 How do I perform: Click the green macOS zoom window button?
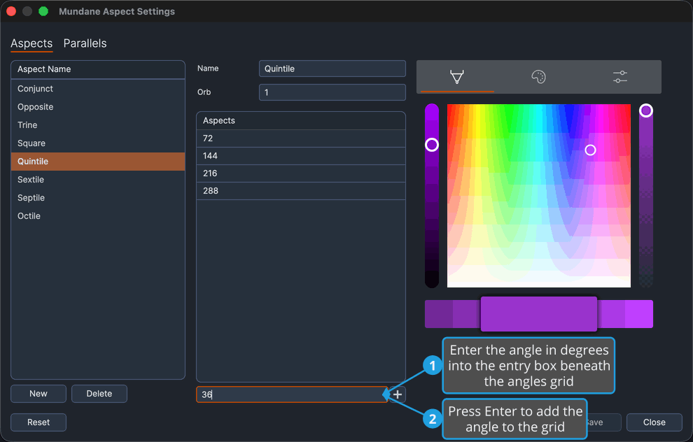point(43,11)
